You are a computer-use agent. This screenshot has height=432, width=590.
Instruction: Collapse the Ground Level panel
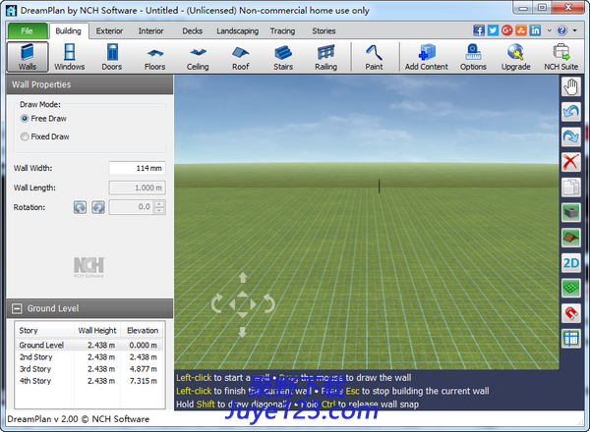(17, 309)
